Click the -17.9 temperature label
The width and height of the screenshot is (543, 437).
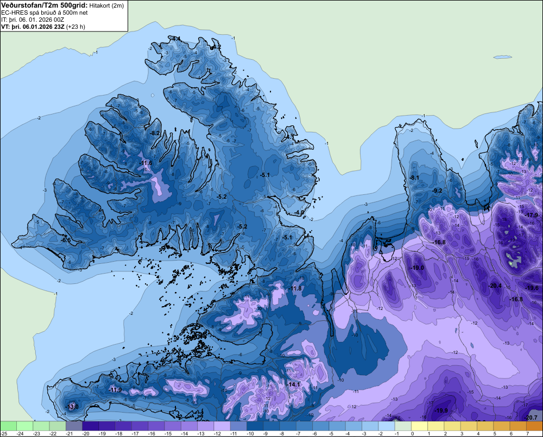coord(531,215)
